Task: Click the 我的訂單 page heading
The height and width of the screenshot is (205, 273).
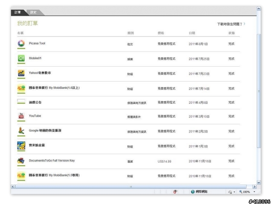Action: (27, 23)
